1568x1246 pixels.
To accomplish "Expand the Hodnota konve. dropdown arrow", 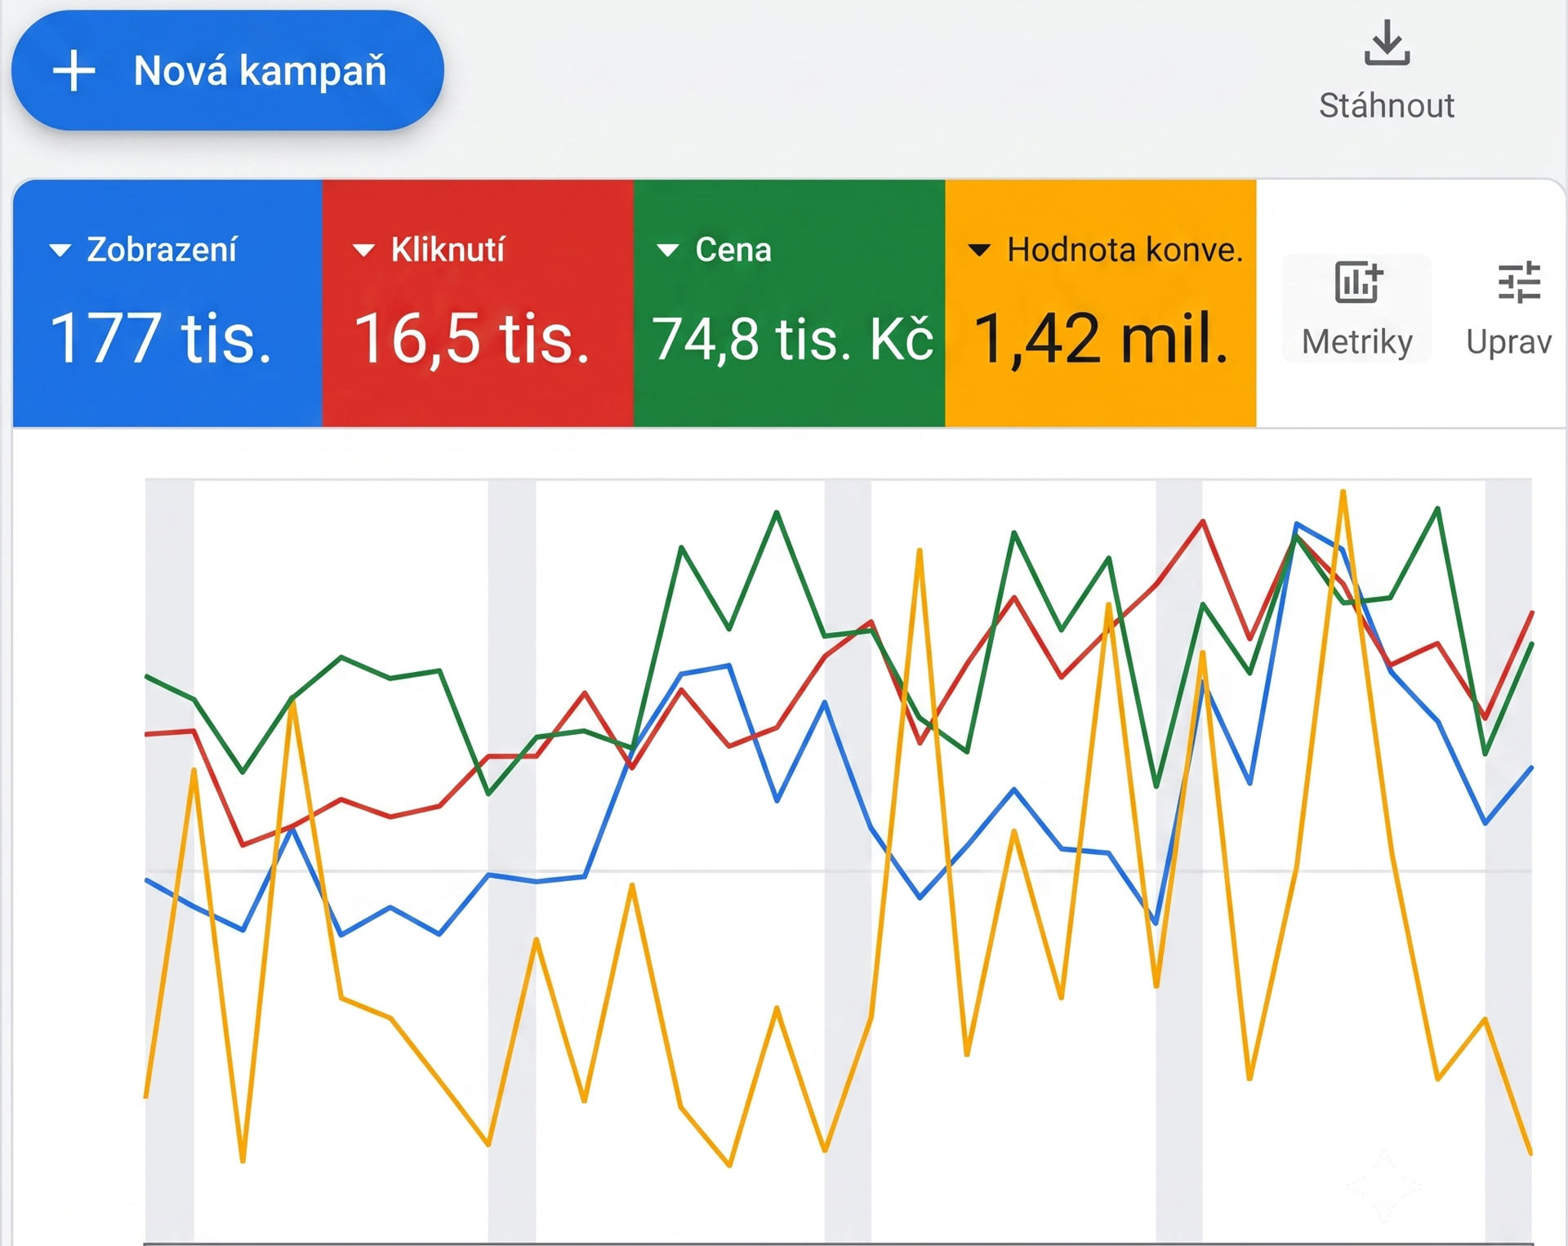I will (979, 250).
